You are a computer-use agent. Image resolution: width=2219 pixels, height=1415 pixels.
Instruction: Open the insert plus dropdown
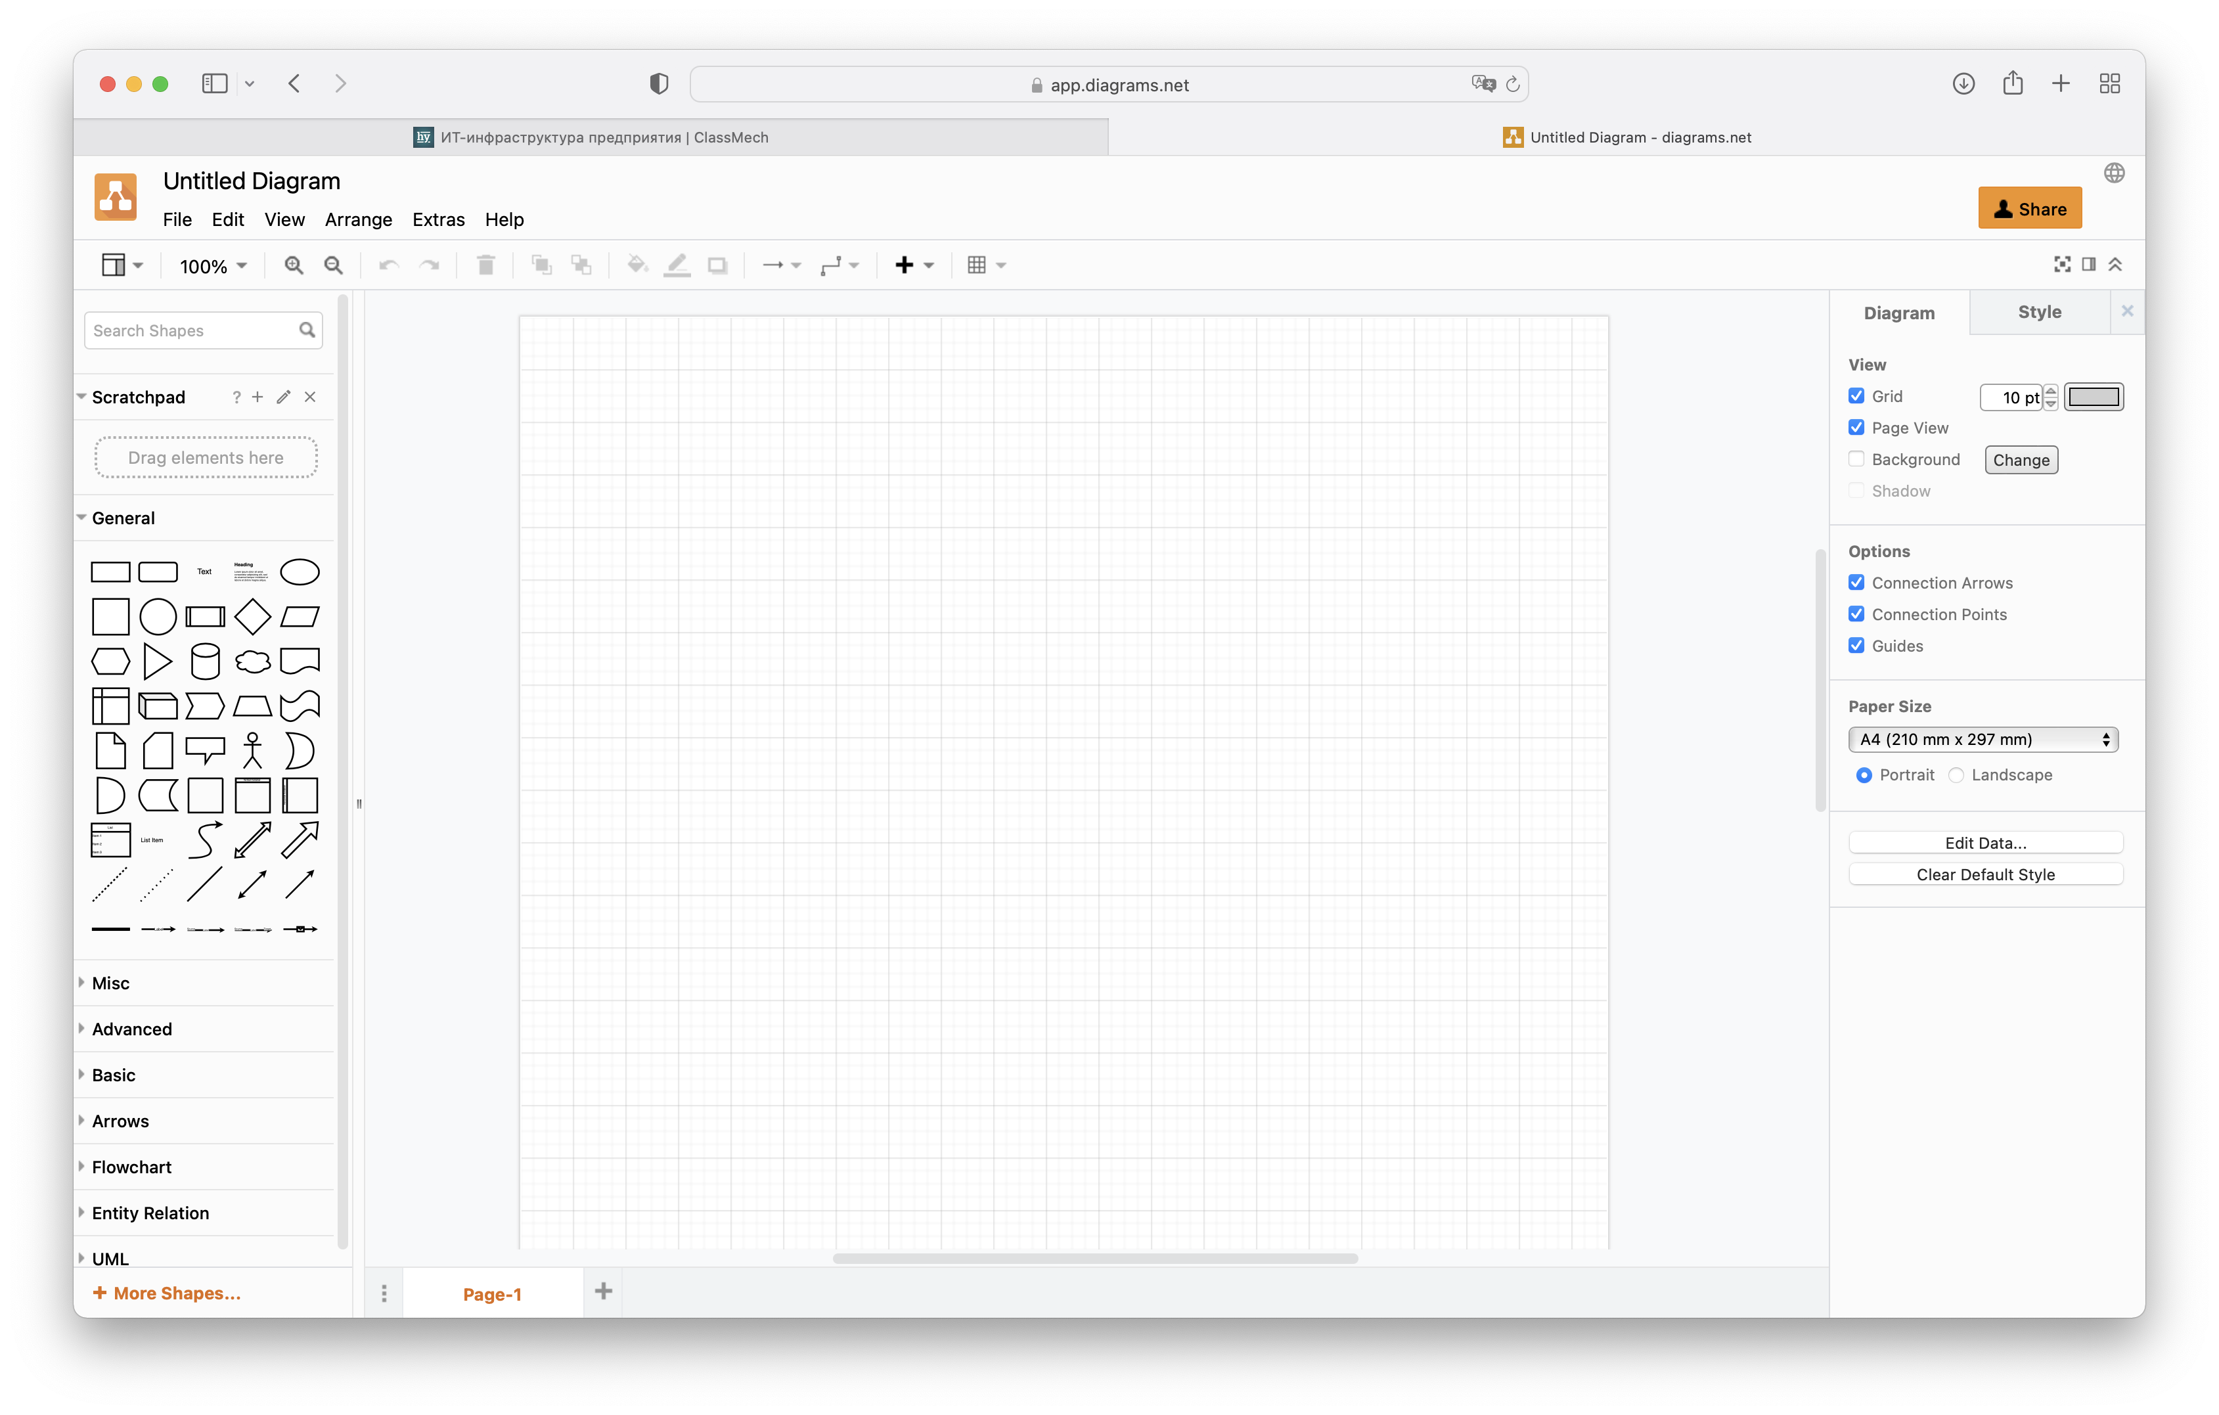914,265
